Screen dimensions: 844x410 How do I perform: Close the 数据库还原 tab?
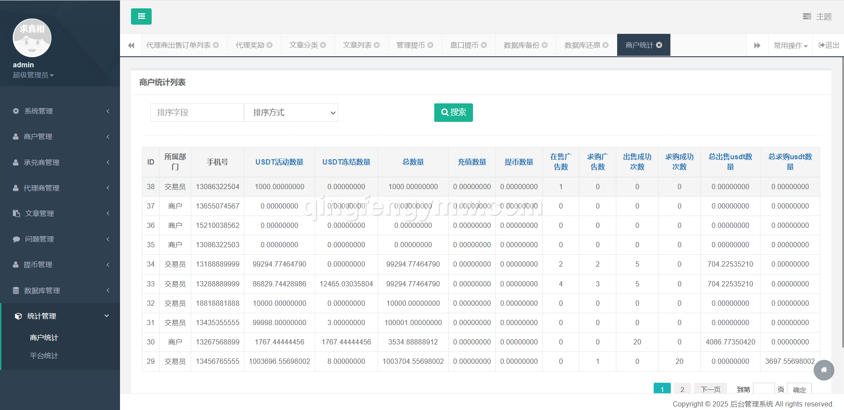tap(605, 45)
